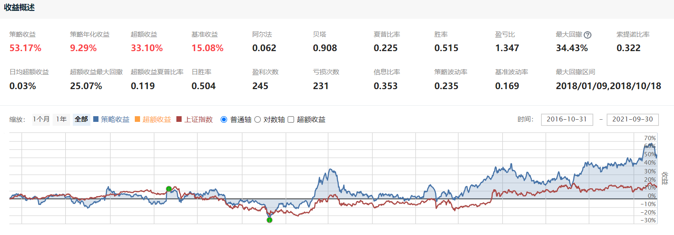Select the 对数轴 radio button
This screenshot has width=674, height=235.
(x=257, y=119)
